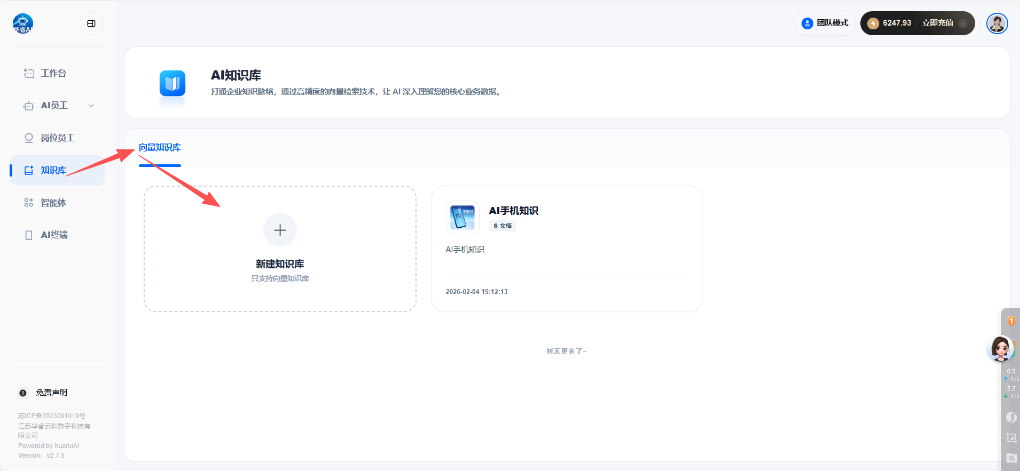Click the sidebar collapse icon

pos(91,23)
